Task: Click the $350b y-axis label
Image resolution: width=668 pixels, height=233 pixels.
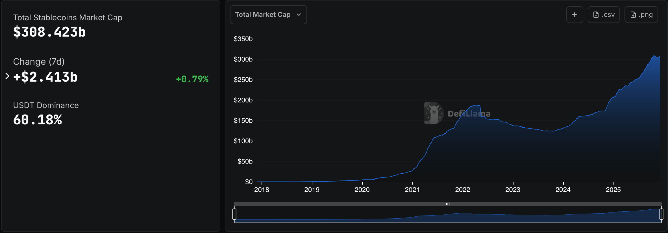Action: pos(243,39)
